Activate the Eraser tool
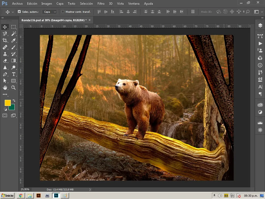The image size is (265, 199). (5, 61)
